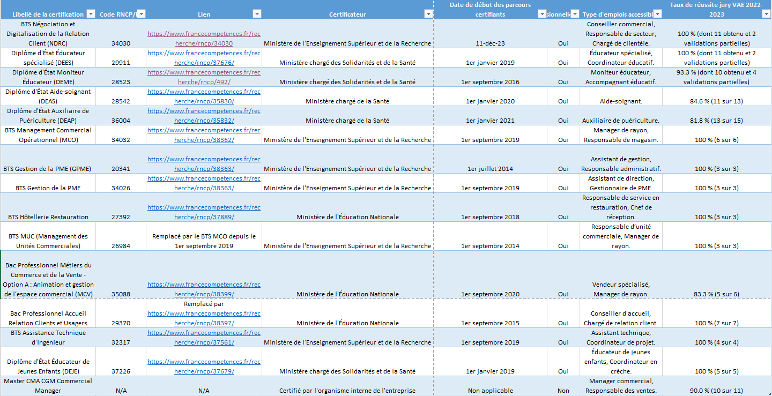Image resolution: width=772 pixels, height=396 pixels.
Task: Select the 11-déc-23 date cell
Action: point(490,43)
